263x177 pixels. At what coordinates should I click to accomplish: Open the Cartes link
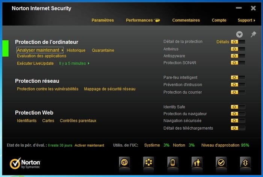[48, 121]
